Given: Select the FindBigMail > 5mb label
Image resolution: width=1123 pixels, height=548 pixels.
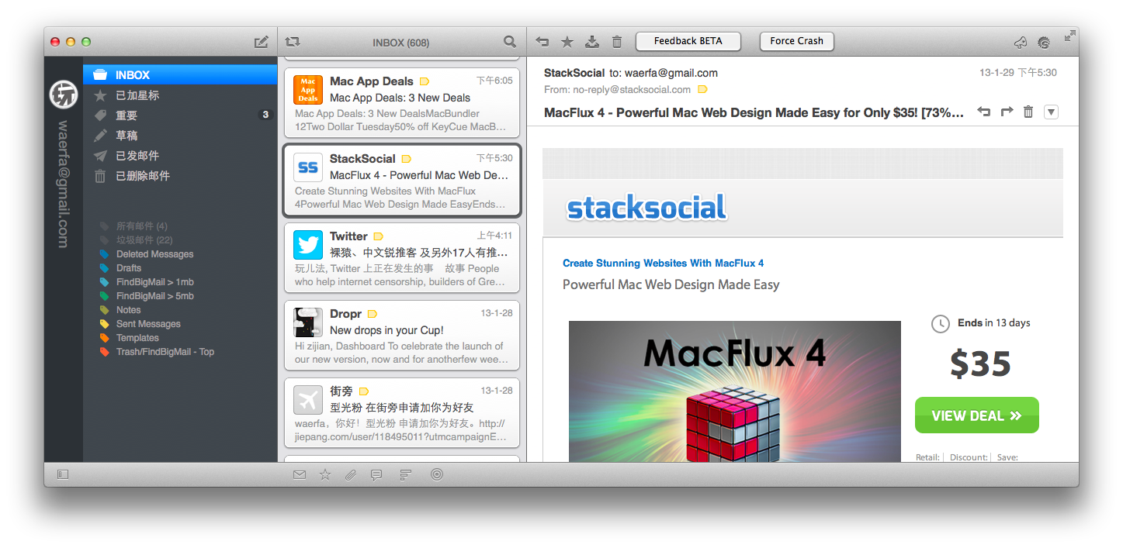Looking at the screenshot, I should click(x=154, y=296).
